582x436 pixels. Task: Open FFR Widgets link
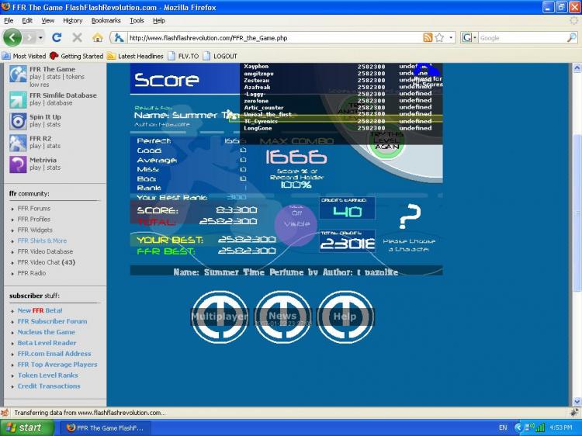pyautogui.click(x=35, y=230)
